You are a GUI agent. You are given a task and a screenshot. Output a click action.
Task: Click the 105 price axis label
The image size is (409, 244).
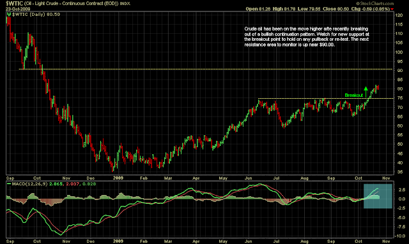click(399, 43)
